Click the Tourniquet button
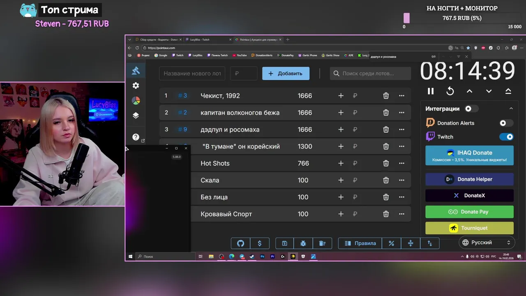The height and width of the screenshot is (296, 526). tap(469, 228)
